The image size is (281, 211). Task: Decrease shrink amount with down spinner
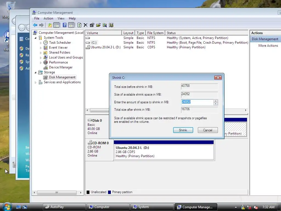[216, 104]
